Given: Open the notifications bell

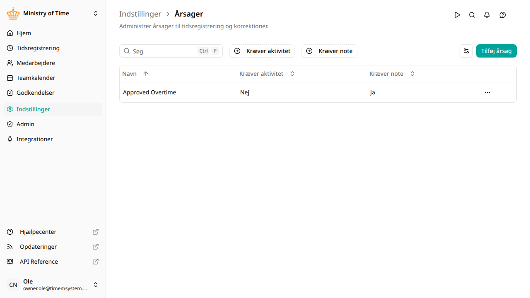Looking at the screenshot, I should [x=487, y=15].
